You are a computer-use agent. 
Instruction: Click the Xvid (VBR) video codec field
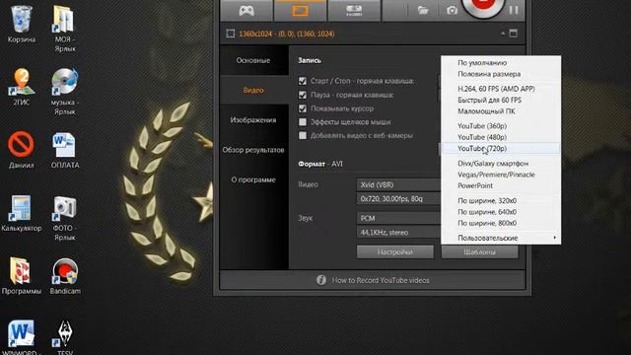click(398, 184)
